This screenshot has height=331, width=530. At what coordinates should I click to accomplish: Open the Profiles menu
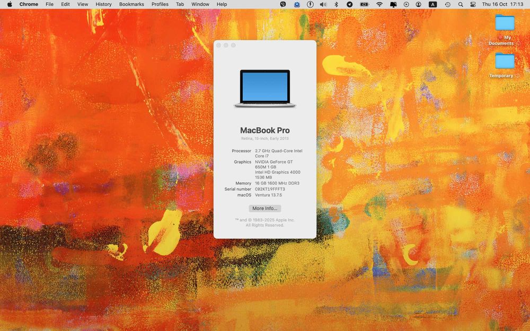pyautogui.click(x=160, y=4)
